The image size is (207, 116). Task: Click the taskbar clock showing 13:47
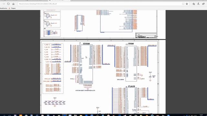point(201,115)
